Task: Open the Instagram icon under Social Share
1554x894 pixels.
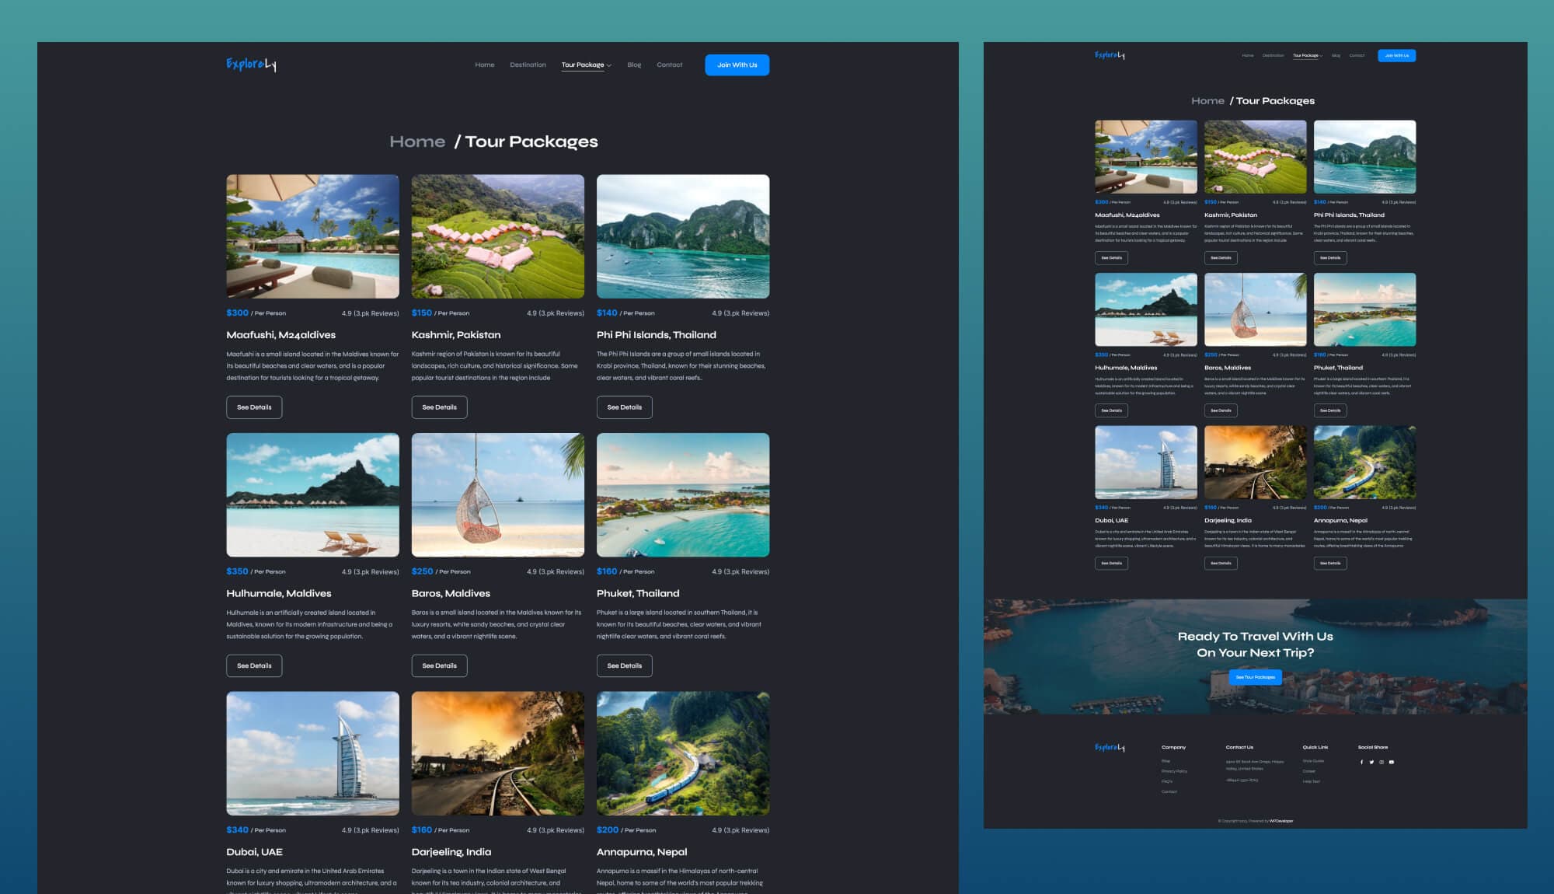Action: pyautogui.click(x=1382, y=762)
